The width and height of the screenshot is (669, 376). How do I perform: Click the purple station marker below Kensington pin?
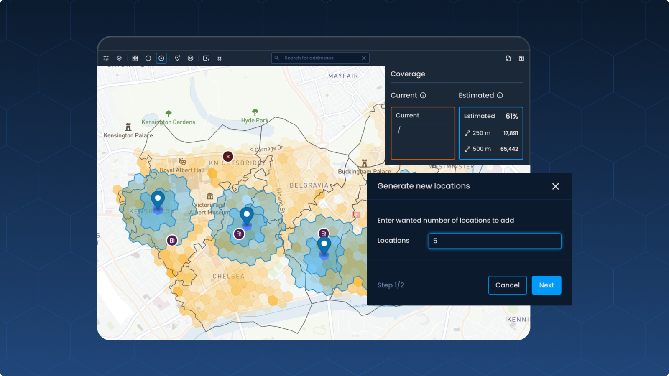[x=172, y=240]
